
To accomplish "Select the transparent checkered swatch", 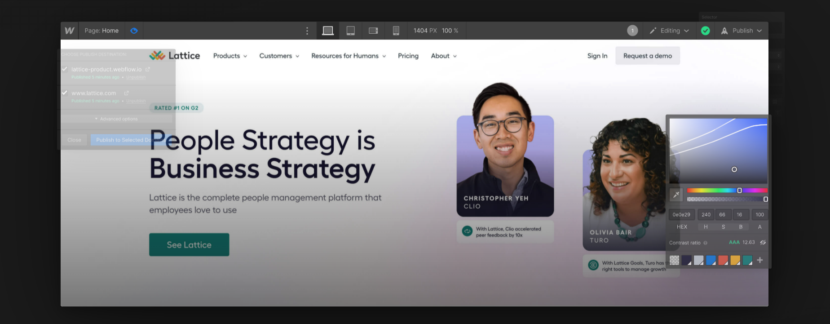I will (x=674, y=260).
